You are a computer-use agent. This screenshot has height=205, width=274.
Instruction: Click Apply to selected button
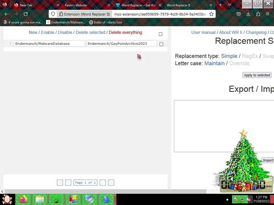257,75
